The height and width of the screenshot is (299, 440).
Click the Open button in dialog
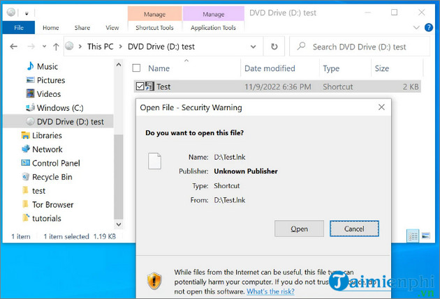tap(299, 229)
